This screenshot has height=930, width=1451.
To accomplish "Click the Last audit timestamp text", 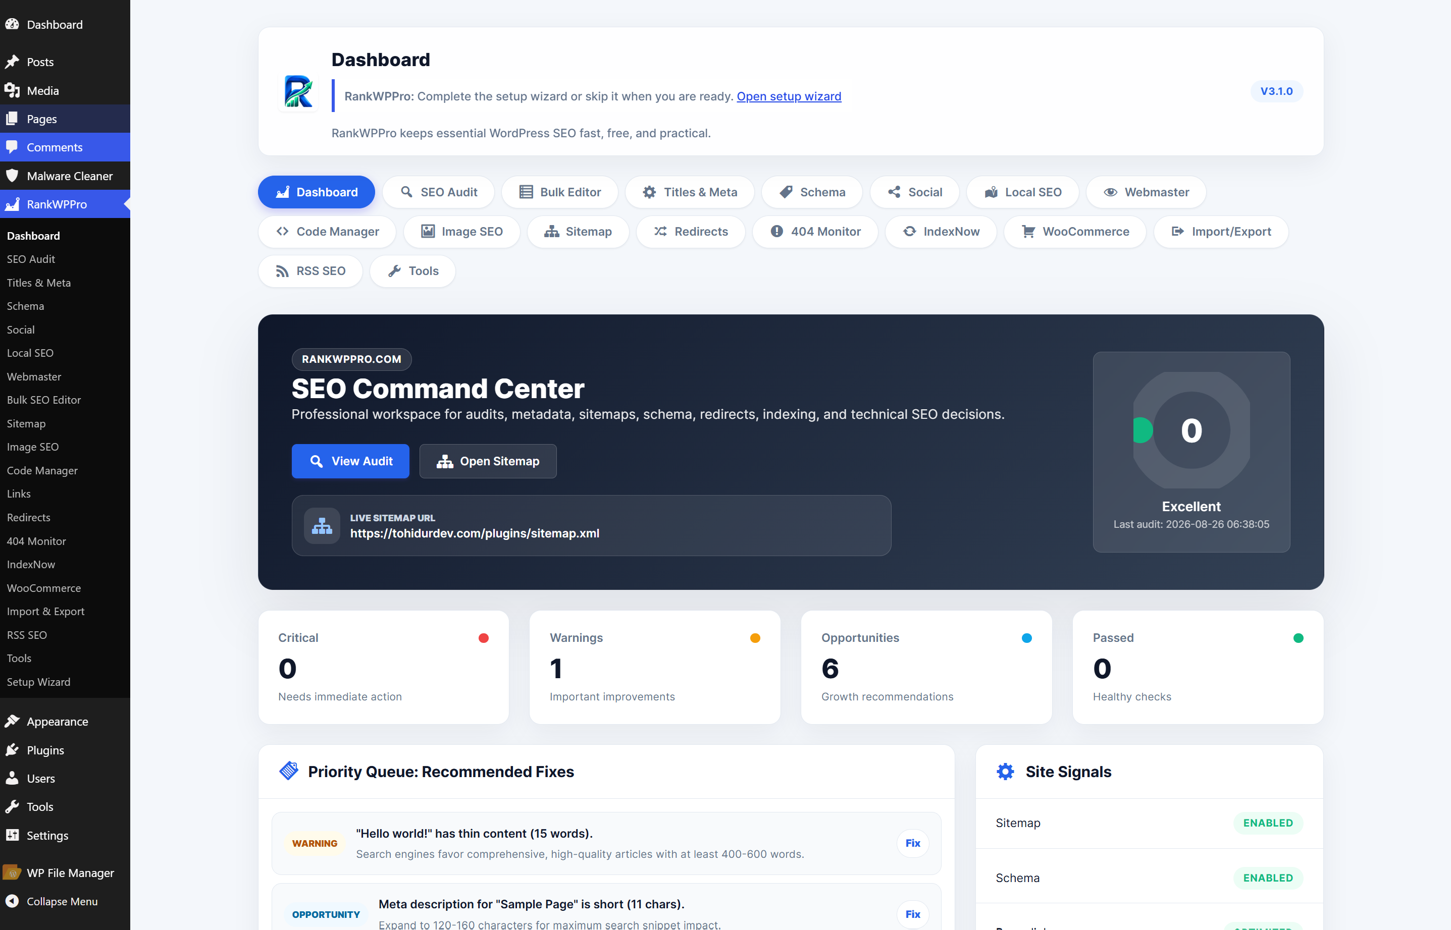I will coord(1191,524).
